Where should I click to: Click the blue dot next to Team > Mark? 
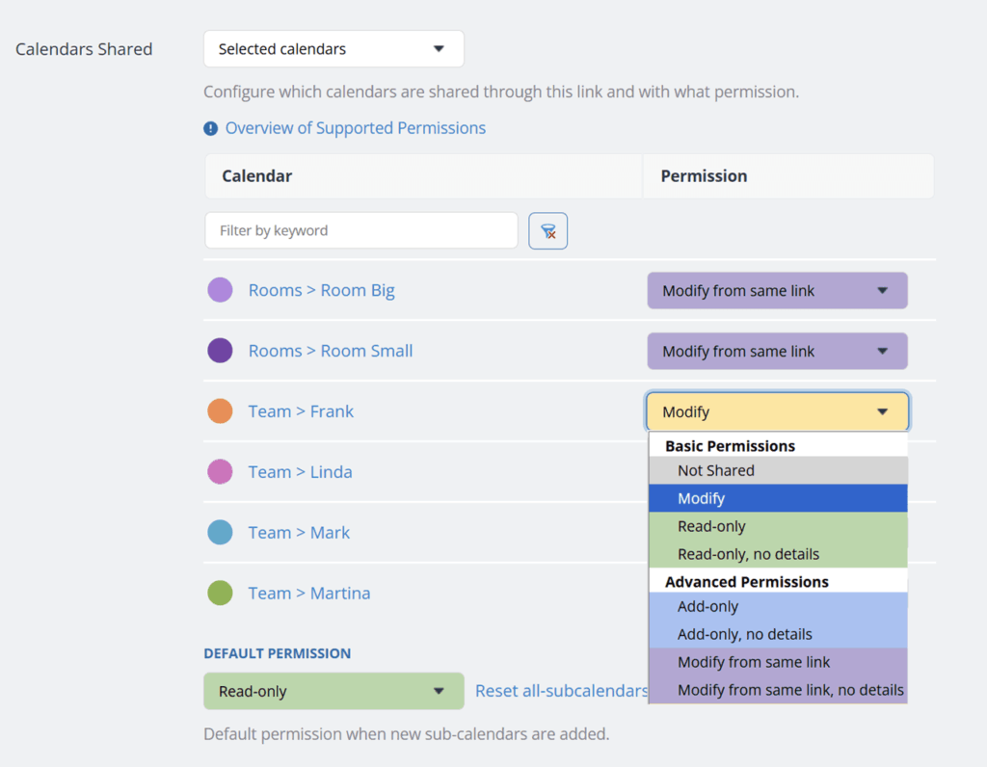click(220, 533)
